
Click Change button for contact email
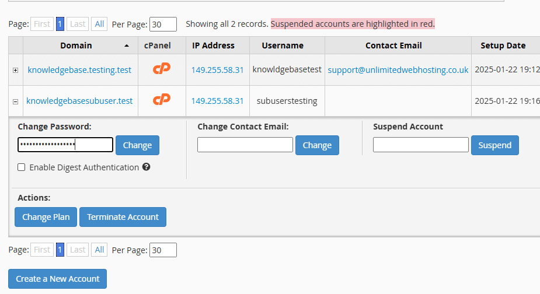pyautogui.click(x=317, y=145)
